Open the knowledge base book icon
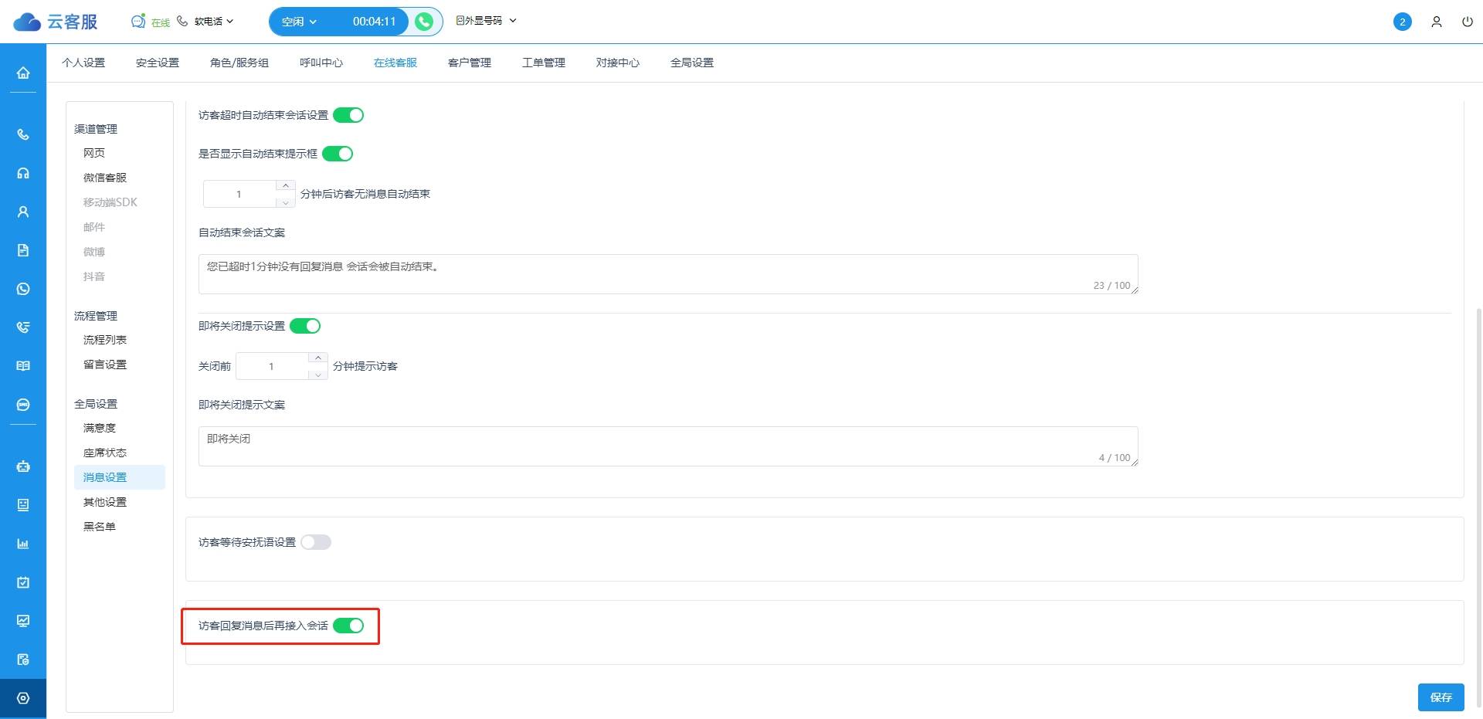 point(23,366)
